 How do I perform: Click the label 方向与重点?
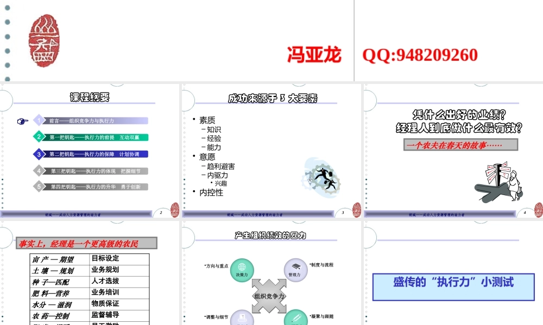pyautogui.click(x=217, y=266)
